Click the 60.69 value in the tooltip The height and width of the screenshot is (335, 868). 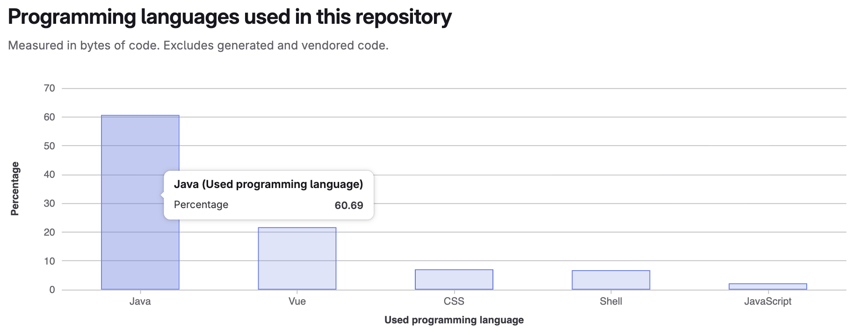[x=349, y=205]
